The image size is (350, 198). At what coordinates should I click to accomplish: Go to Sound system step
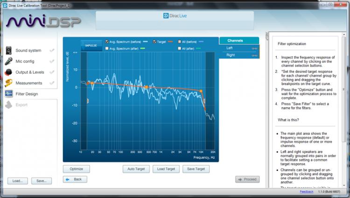pyautogui.click(x=28, y=51)
